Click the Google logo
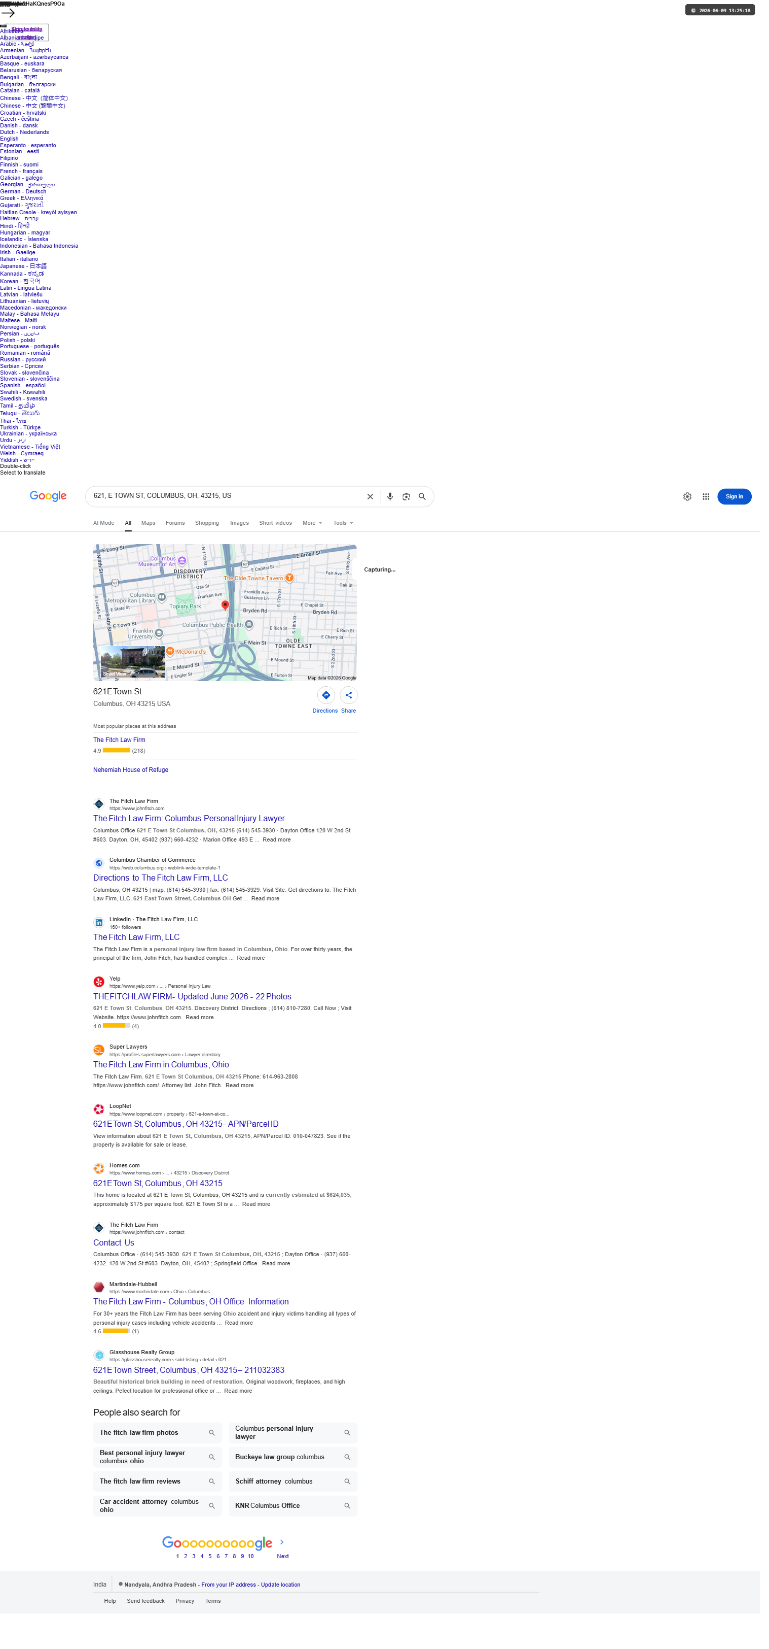 pos(49,502)
